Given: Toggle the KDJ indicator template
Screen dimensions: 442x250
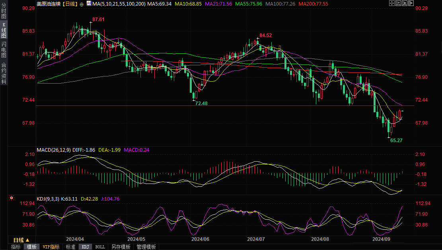Looking at the screenshot, I should click(x=86, y=247).
